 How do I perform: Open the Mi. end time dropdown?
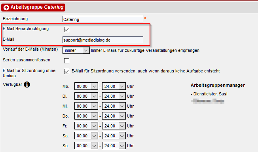coord(114,106)
